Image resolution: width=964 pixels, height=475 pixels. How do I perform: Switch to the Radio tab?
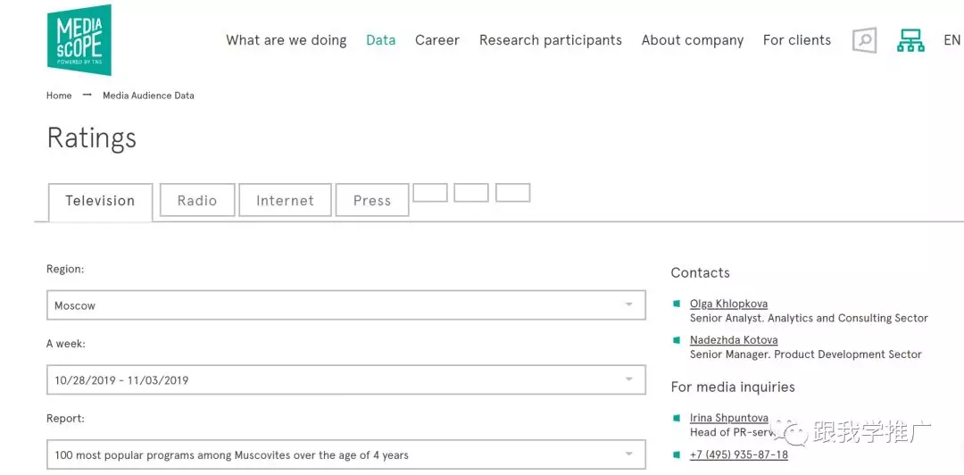[197, 201]
